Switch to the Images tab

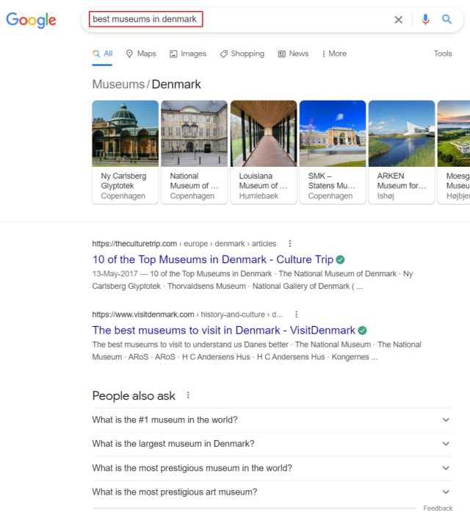[x=188, y=54]
